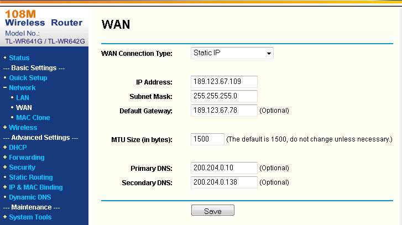The width and height of the screenshot is (402, 225).
Task: Open the Dynamic DNS page
Action: pos(30,197)
